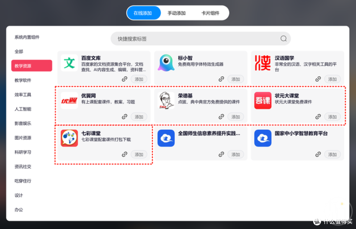
Task: Select the 标小智 mascot icon
Action: (166, 63)
